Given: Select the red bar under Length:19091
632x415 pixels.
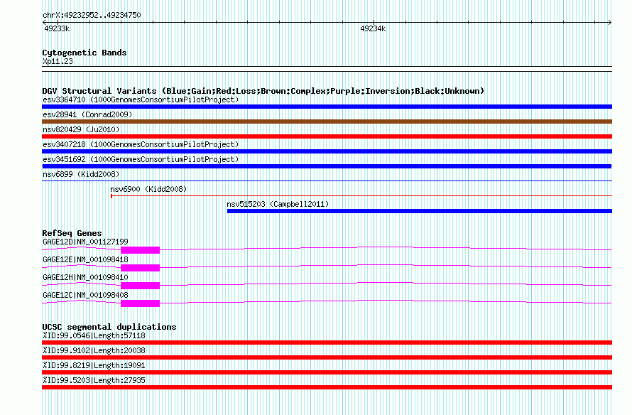Looking at the screenshot, I should [x=327, y=372].
